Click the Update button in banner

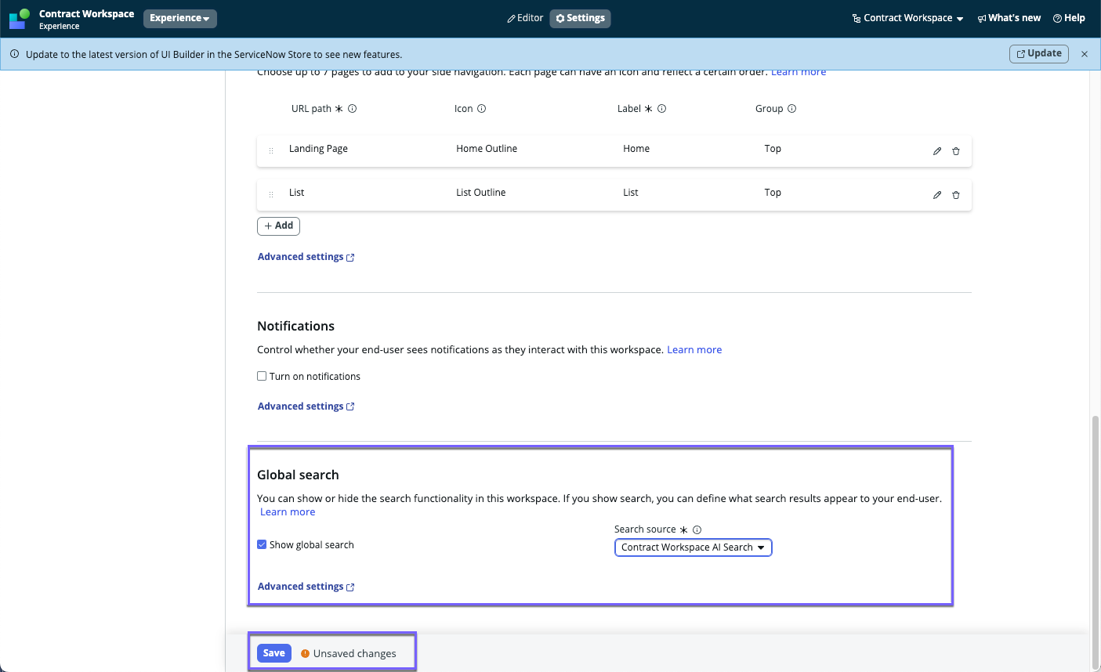pyautogui.click(x=1039, y=53)
